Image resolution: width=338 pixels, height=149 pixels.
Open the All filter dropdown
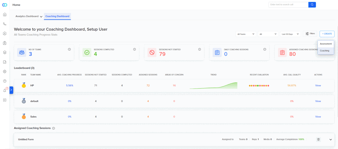tap(268, 34)
